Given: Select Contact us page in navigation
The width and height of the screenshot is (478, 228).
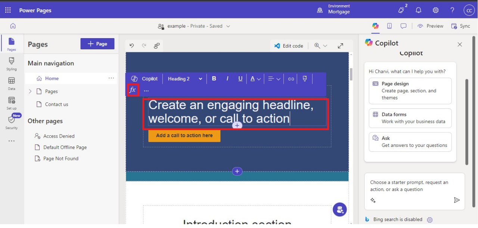Looking at the screenshot, I should pos(56,104).
